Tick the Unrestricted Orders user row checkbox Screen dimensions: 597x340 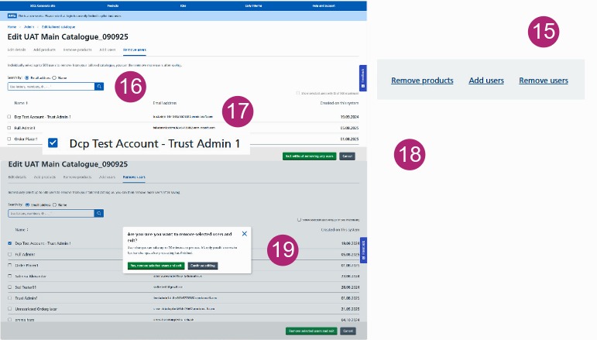pyautogui.click(x=10, y=309)
